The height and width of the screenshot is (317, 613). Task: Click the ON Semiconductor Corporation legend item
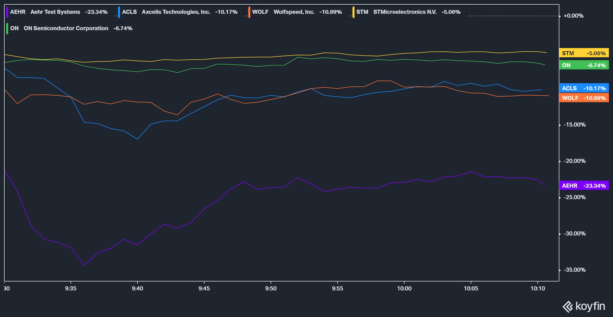(x=72, y=28)
